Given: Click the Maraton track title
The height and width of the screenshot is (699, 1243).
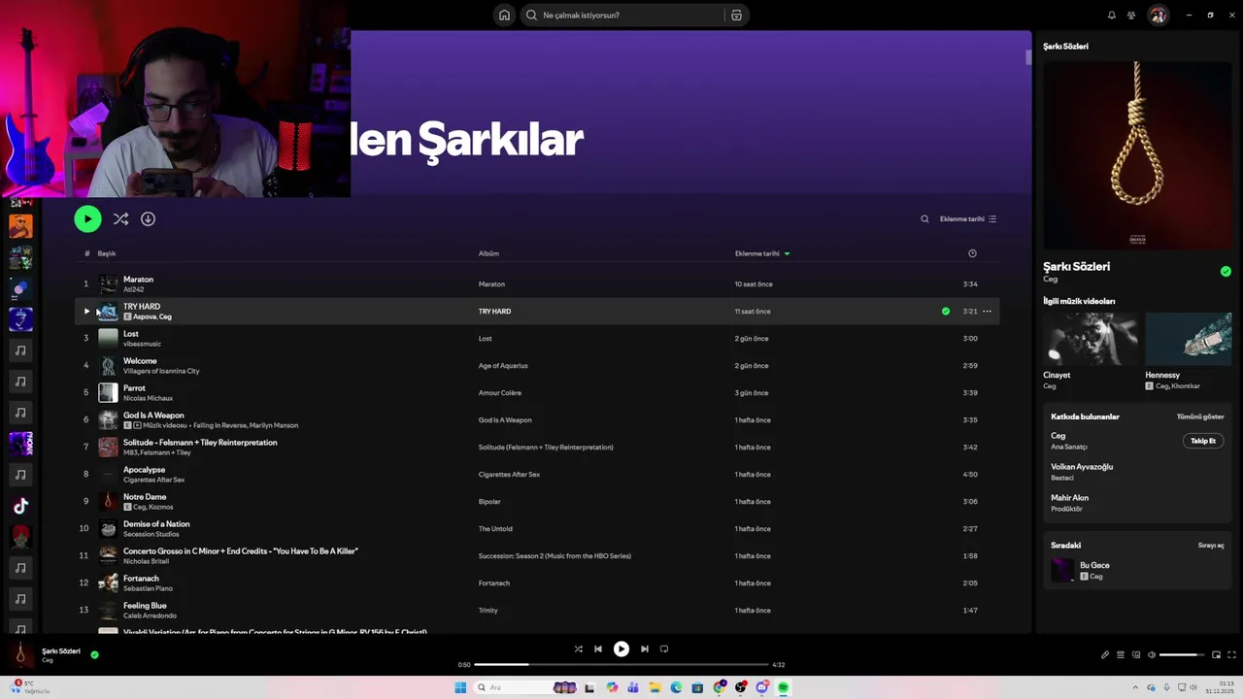Looking at the screenshot, I should click(138, 280).
